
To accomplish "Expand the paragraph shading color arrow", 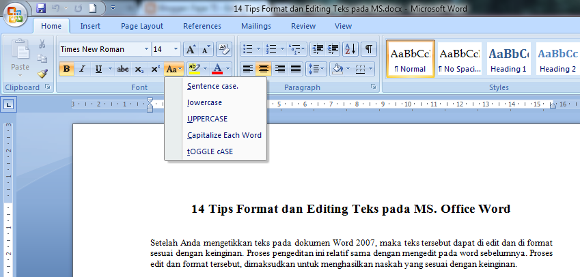I will tap(348, 69).
